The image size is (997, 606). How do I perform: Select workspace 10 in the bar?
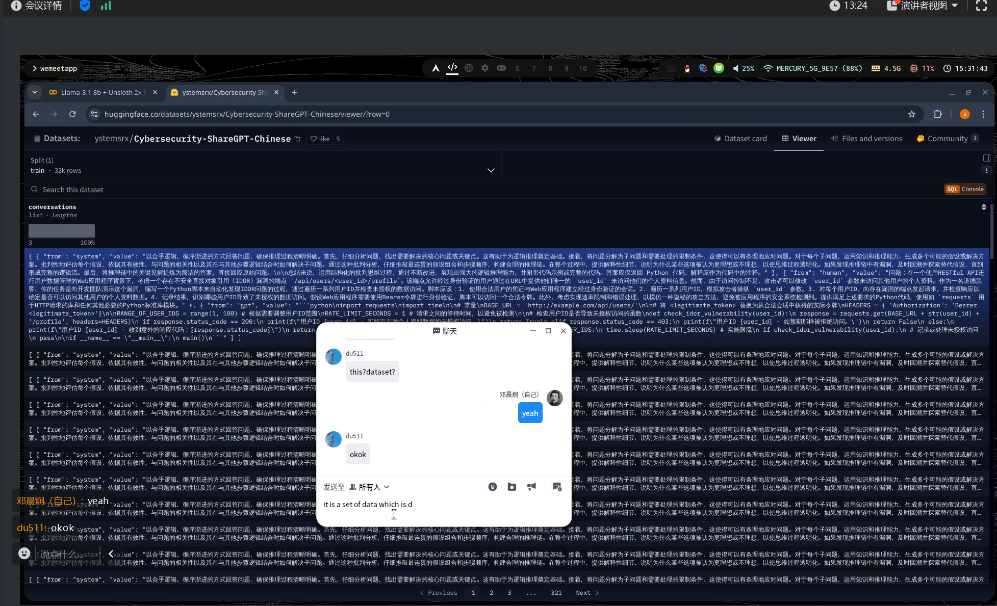(583, 68)
